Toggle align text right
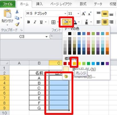 tap(111, 22)
